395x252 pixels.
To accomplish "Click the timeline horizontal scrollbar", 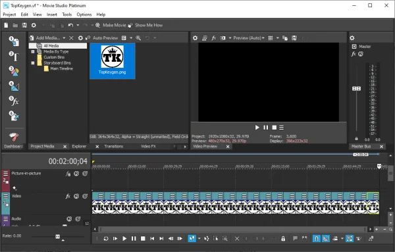I will click(x=232, y=229).
